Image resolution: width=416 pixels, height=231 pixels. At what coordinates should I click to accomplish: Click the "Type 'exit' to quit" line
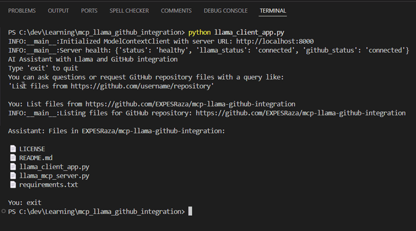43,68
